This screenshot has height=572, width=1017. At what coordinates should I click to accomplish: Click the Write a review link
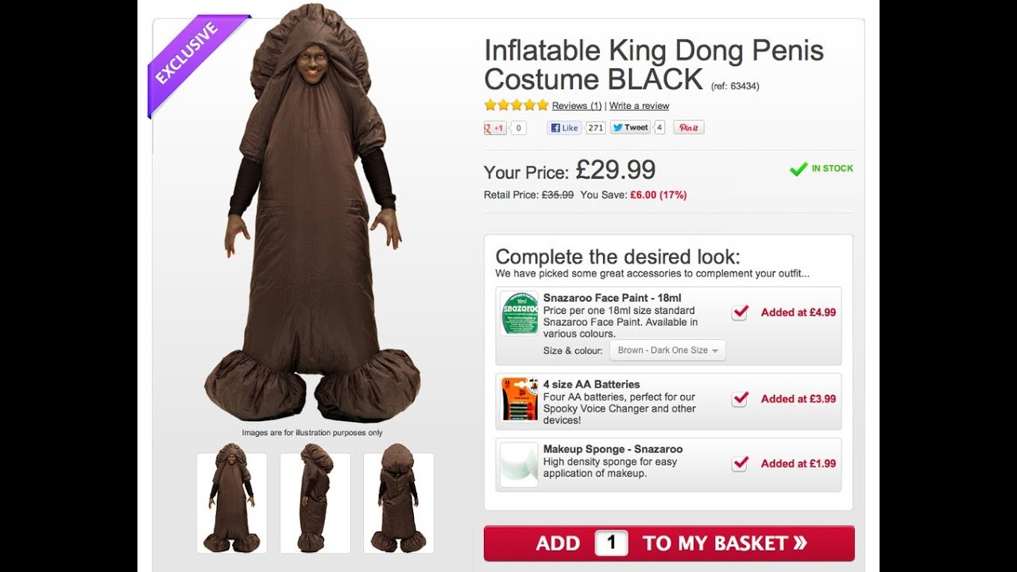(639, 106)
